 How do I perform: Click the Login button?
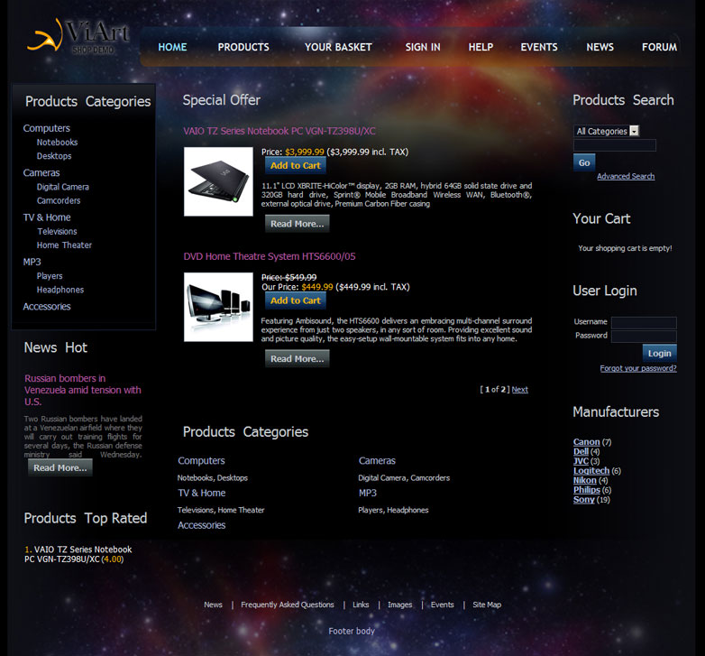pos(660,353)
